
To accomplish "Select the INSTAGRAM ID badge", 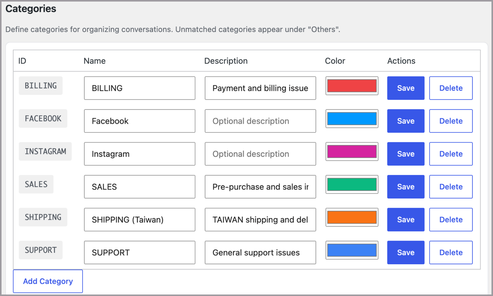I will [x=45, y=151].
